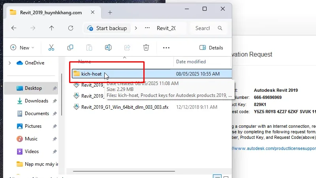Navigate back with the back arrow
316x178 pixels.
click(x=14, y=28)
